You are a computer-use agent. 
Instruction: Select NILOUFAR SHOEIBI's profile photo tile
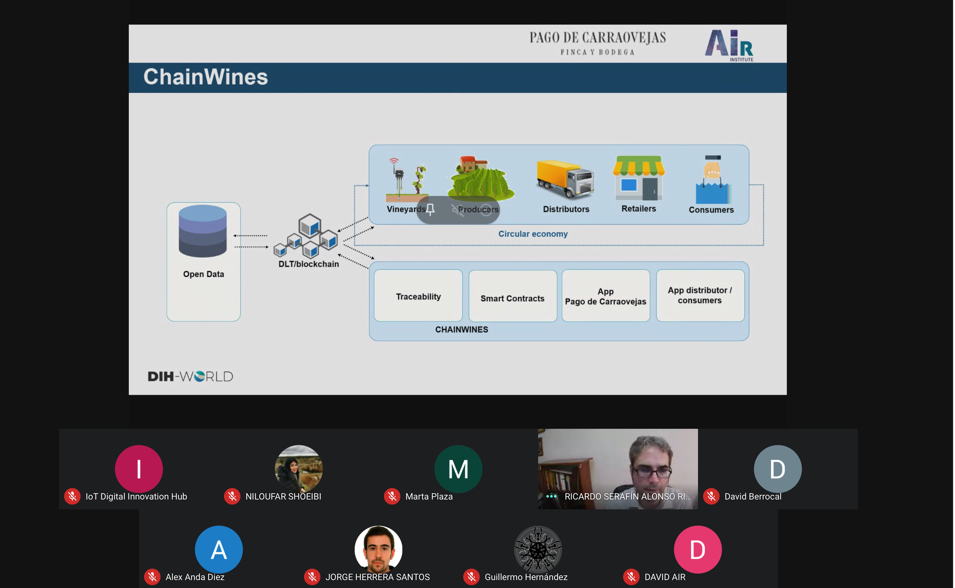coord(299,469)
